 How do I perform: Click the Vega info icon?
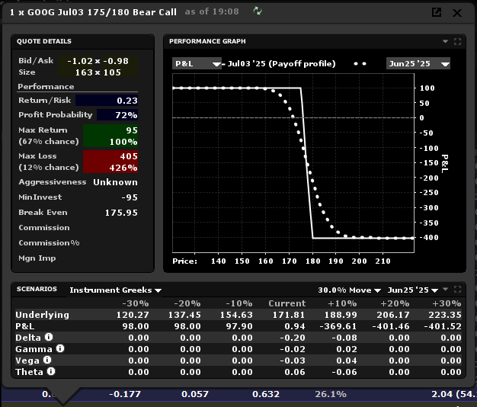tap(46, 361)
